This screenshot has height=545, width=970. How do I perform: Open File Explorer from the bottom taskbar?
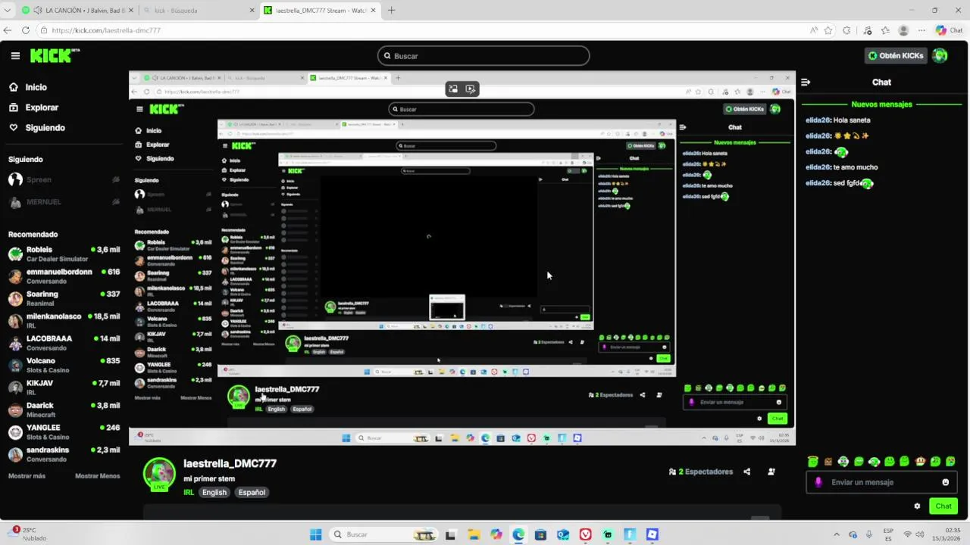474,534
